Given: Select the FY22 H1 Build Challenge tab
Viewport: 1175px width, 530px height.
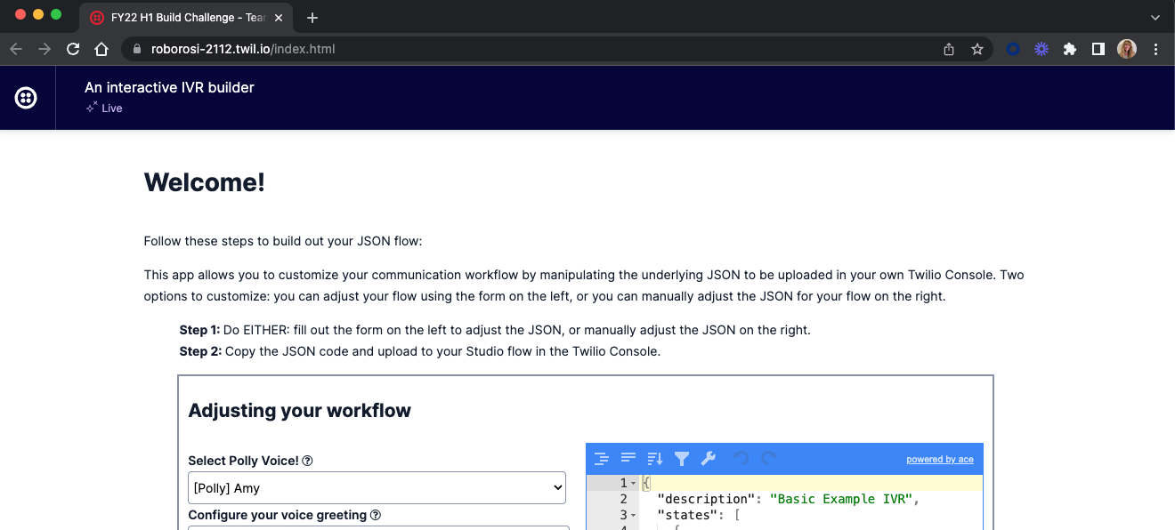Looking at the screenshot, I should point(187,18).
